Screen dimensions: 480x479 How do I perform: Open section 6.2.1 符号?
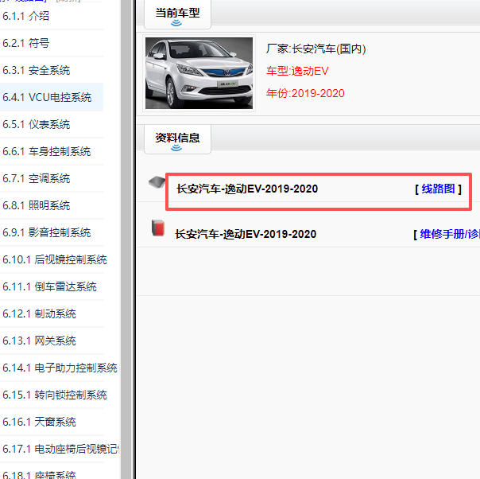(25, 43)
